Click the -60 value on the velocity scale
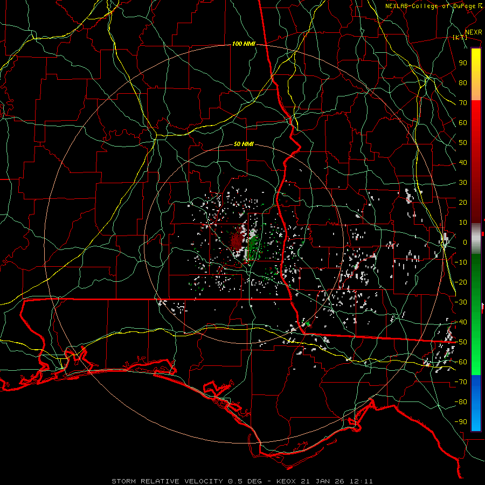The width and height of the screenshot is (485, 485). 461,362
